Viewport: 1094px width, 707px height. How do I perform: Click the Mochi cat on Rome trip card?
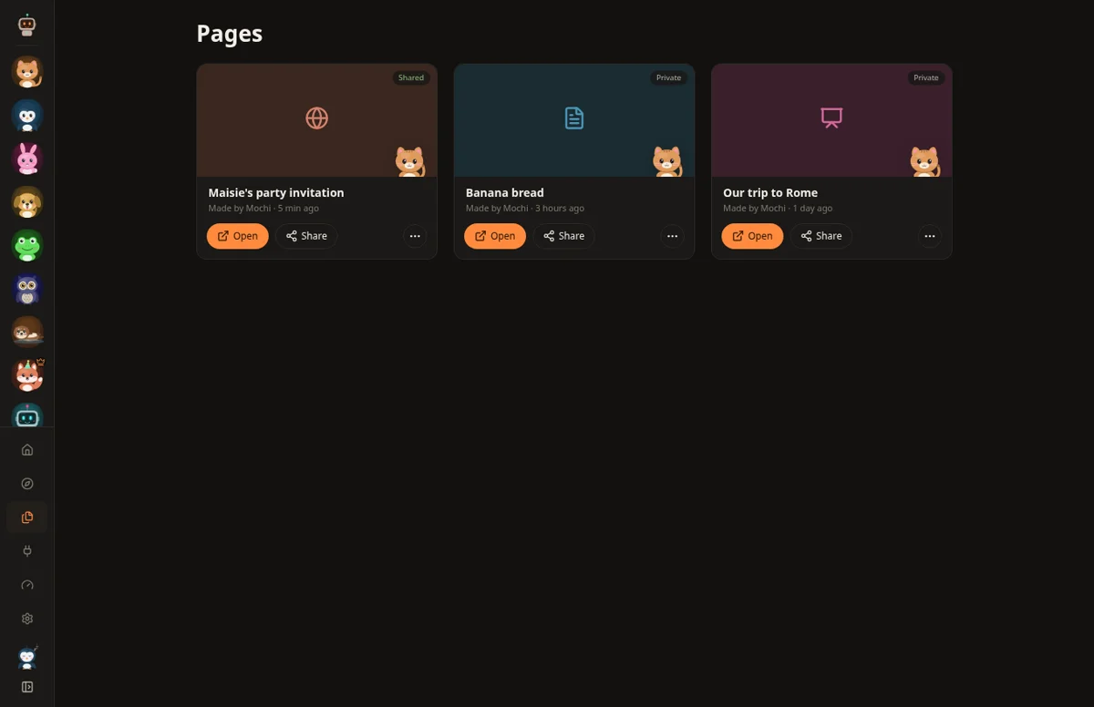(x=925, y=161)
